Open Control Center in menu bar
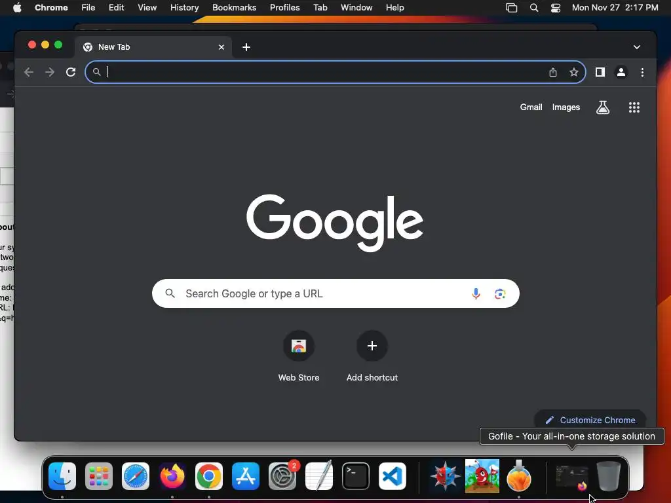This screenshot has width=671, height=503. pos(556,8)
